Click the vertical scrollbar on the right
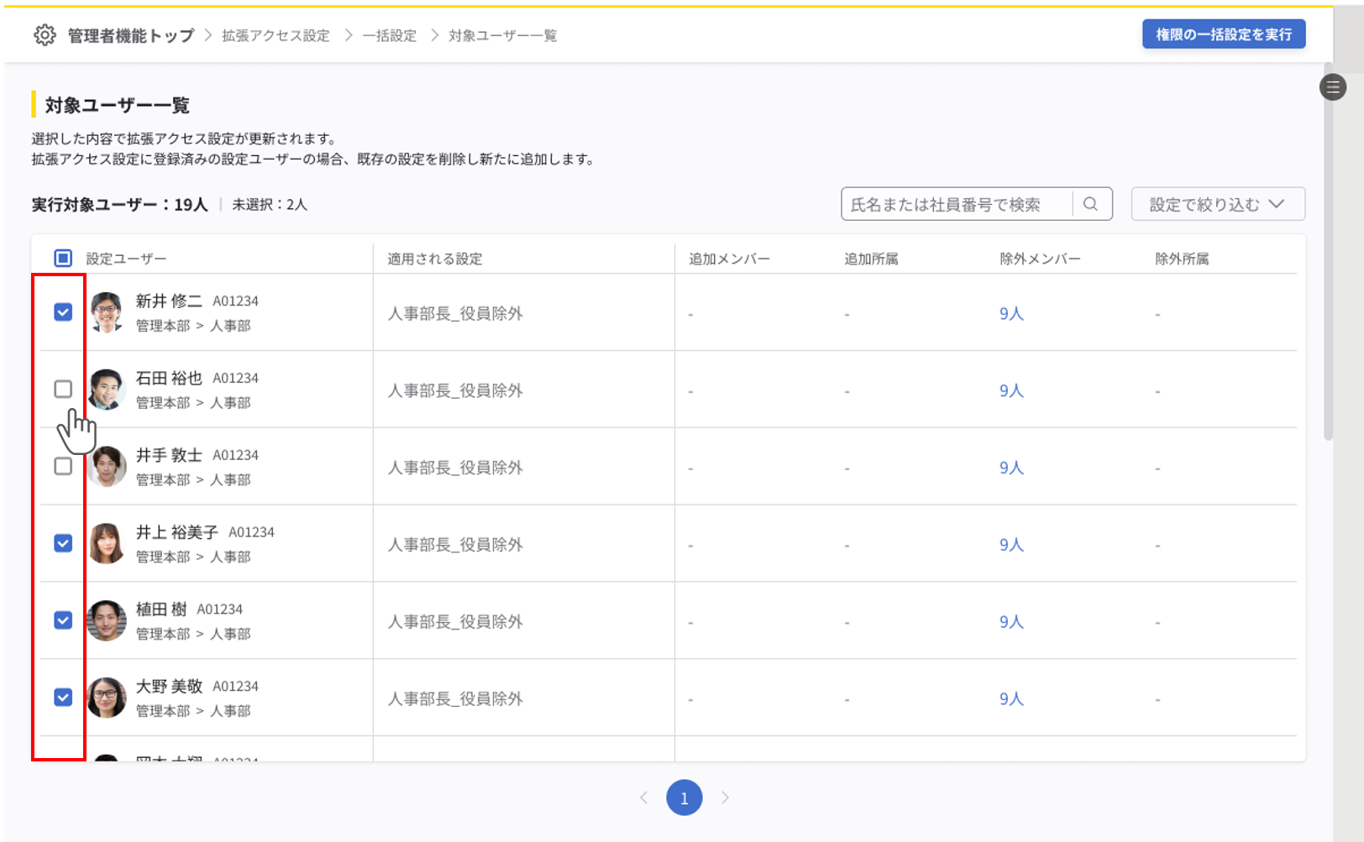 pyautogui.click(x=1328, y=252)
